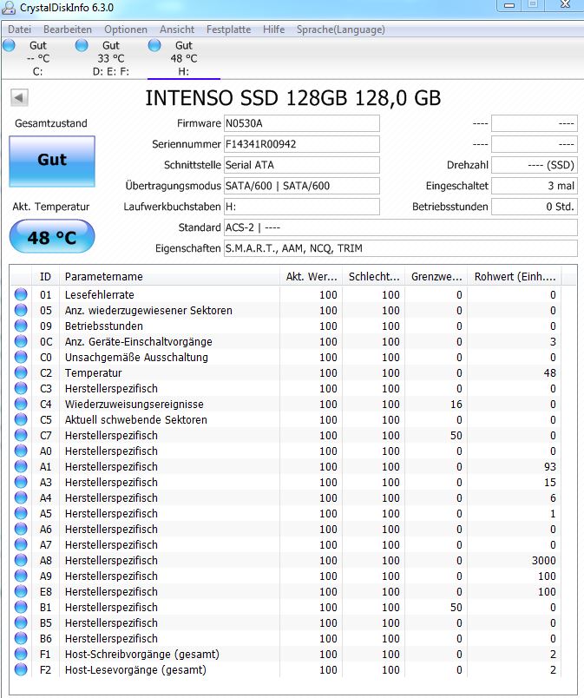Click the Laufwerkbuchstaben field H:
The image size is (584, 698).
(302, 207)
